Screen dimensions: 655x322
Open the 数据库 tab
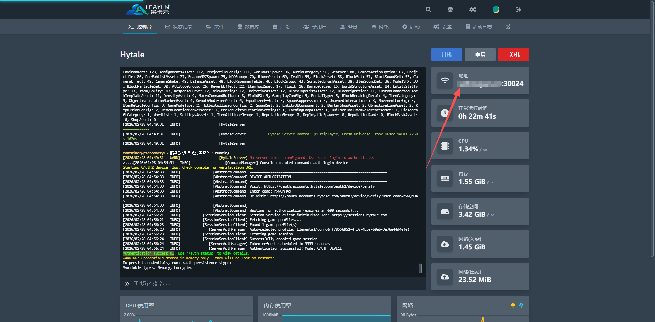tap(248, 27)
